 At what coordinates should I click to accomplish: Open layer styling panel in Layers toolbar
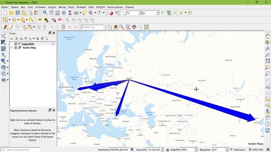(12, 39)
